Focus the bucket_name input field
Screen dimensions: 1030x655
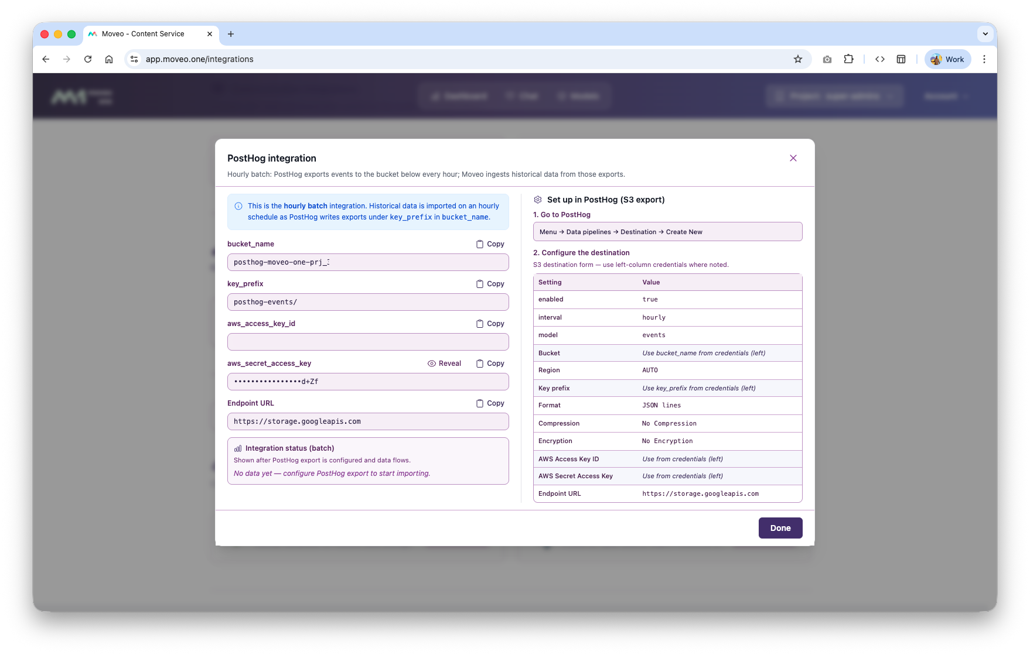368,262
